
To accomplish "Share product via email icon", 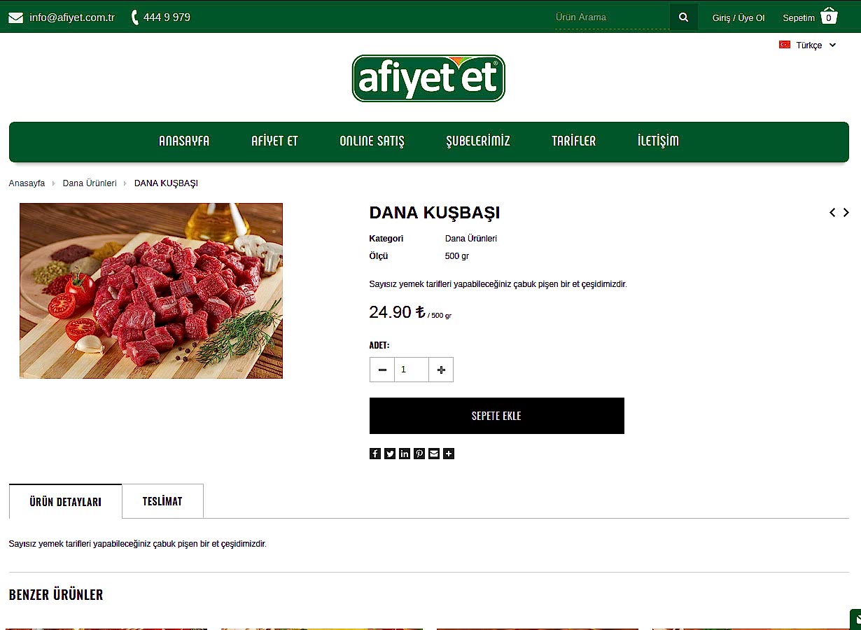I will point(434,454).
